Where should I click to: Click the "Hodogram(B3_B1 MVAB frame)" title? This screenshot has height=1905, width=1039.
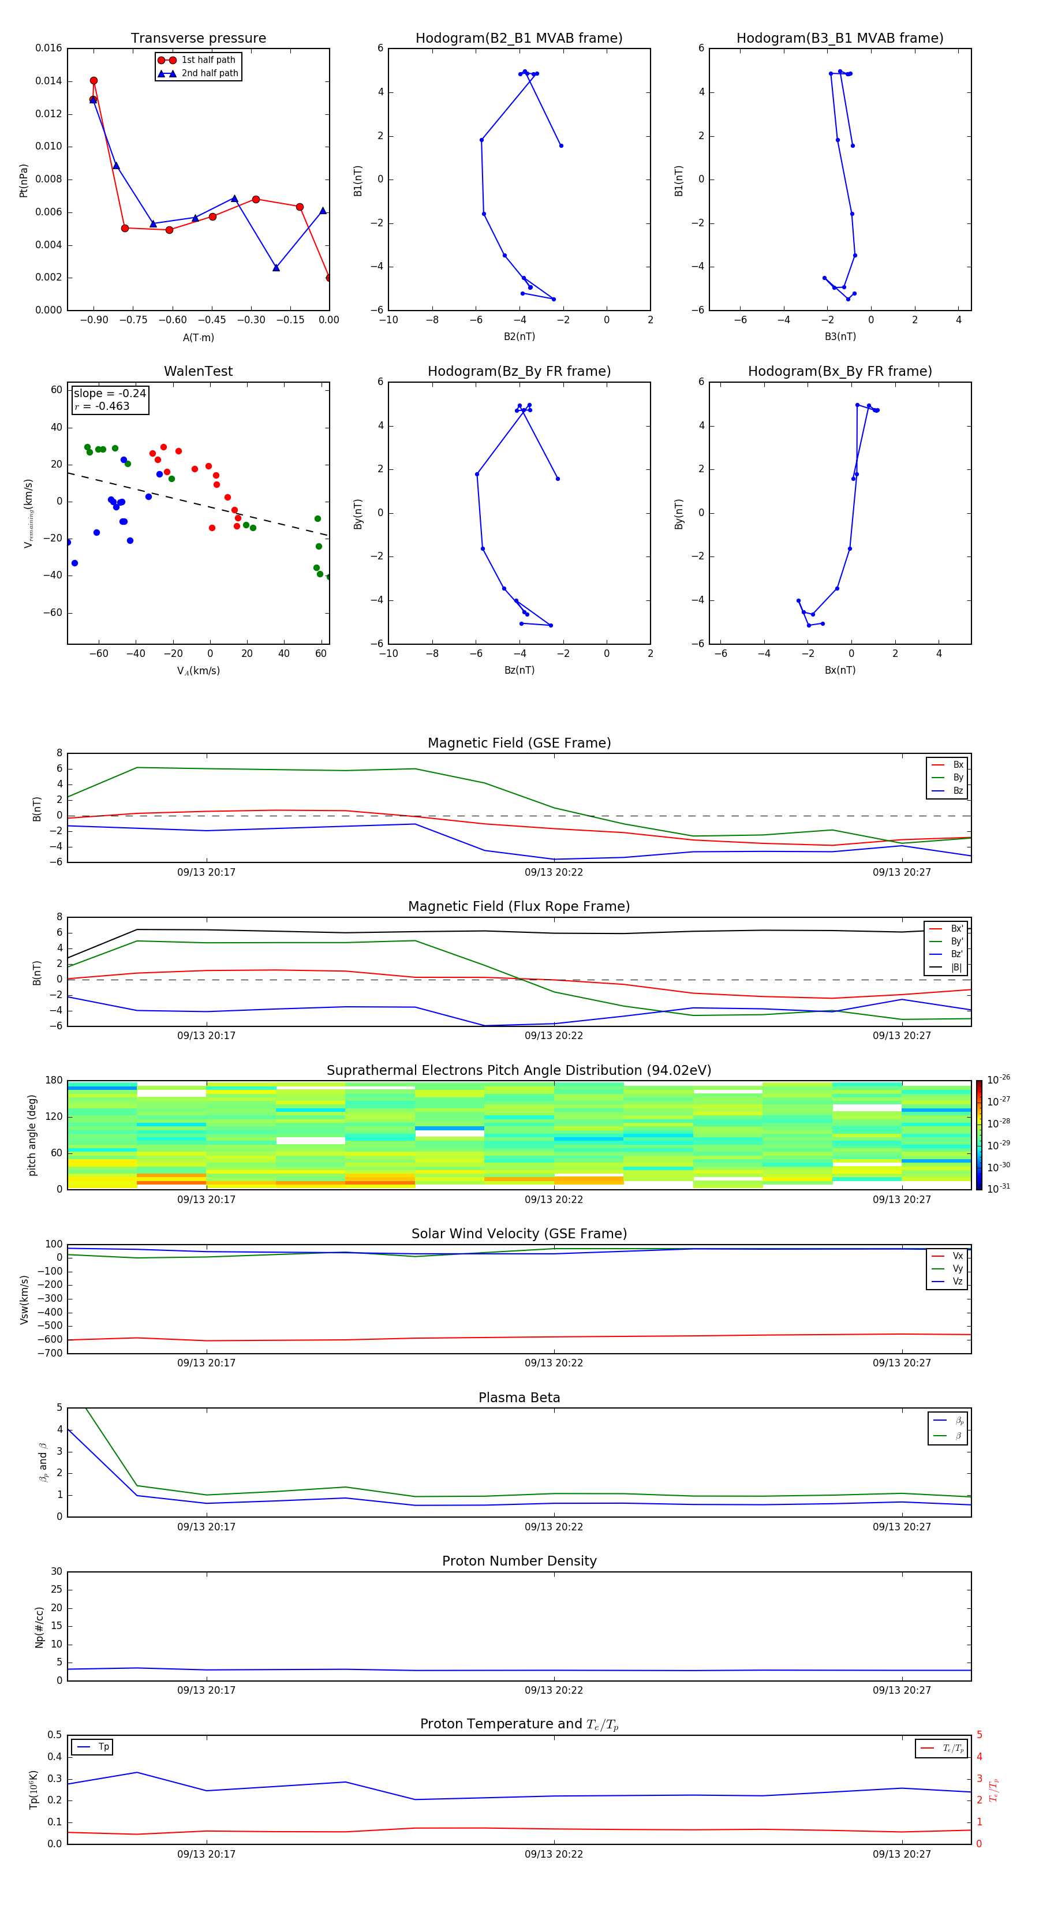(840, 39)
